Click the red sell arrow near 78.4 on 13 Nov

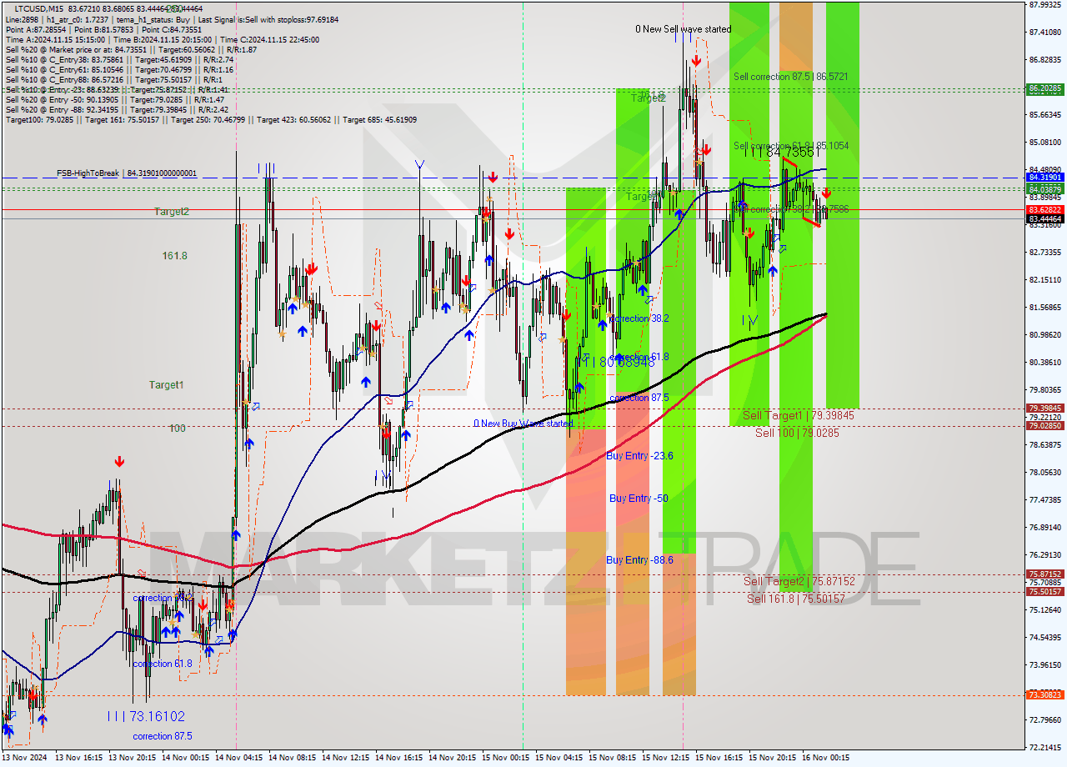point(120,461)
